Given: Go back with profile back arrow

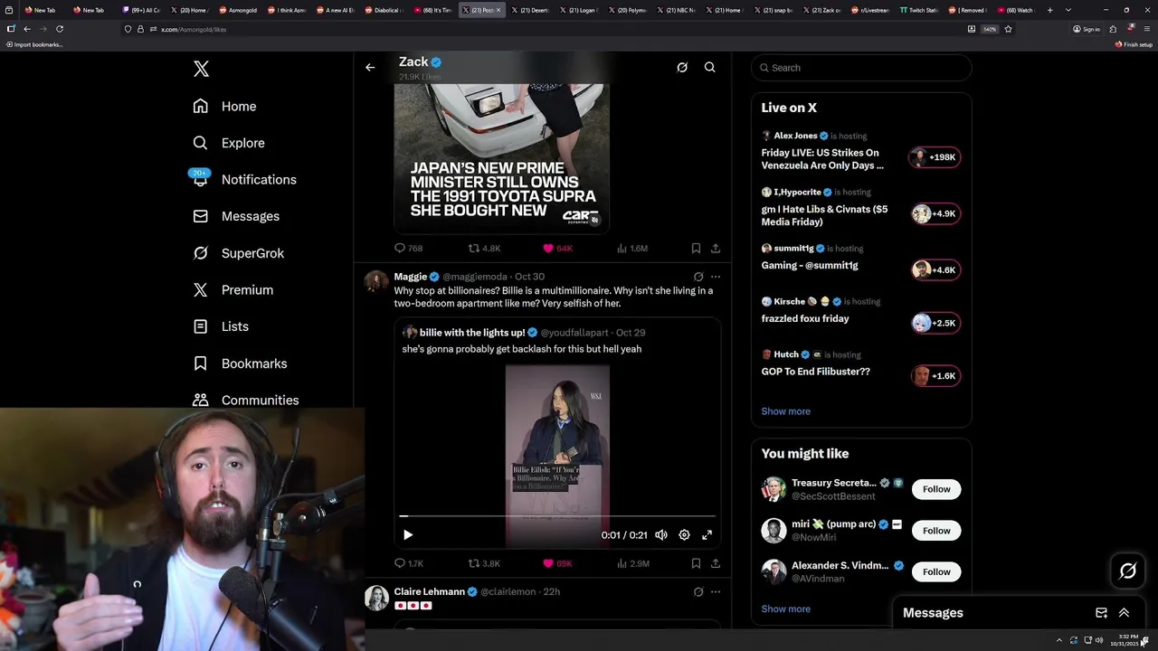Looking at the screenshot, I should coord(370,67).
